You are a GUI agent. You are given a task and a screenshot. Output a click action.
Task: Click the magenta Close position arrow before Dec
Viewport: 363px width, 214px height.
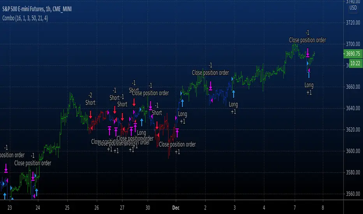coord(177,133)
